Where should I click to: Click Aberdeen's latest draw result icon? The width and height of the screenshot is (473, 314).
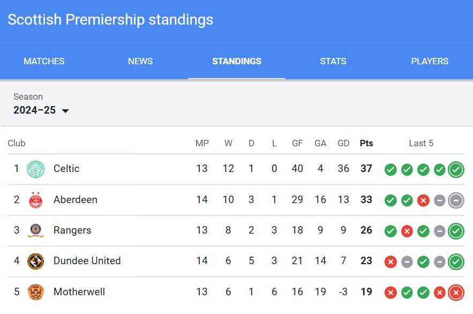tap(456, 200)
